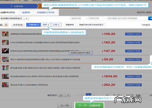Click the go-to-page number input

(x=145, y=95)
